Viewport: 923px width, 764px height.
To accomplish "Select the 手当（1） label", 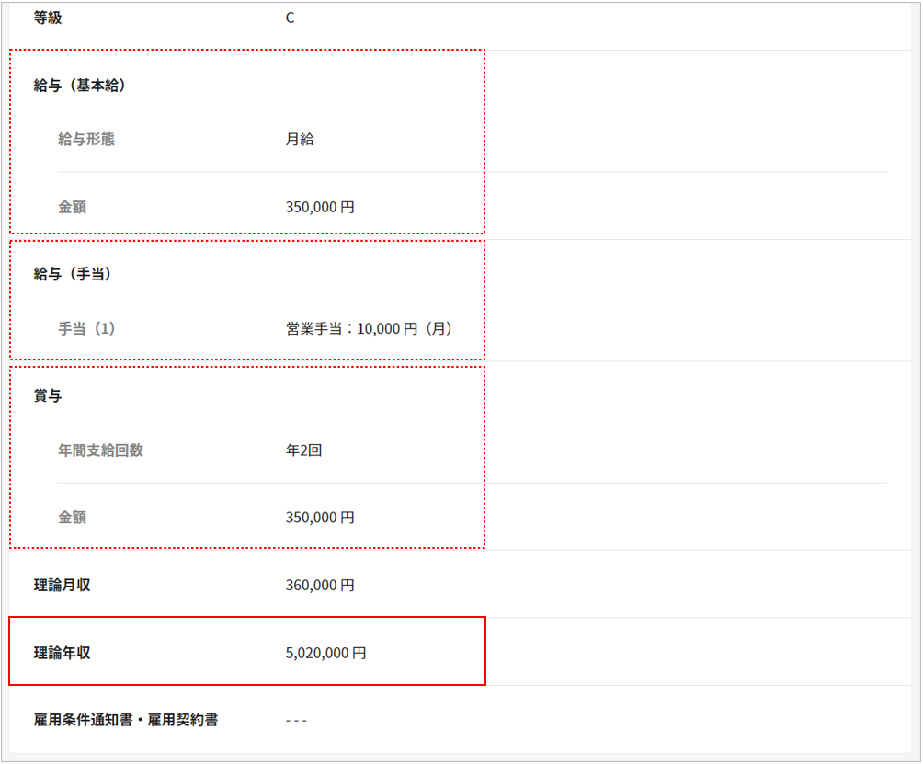I will click(87, 328).
